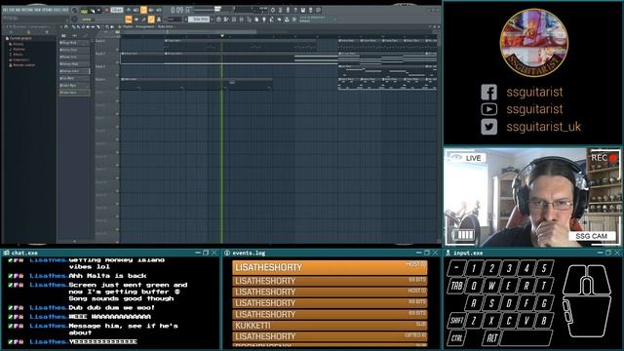Mute Track 1 using its green switch

(118, 50)
